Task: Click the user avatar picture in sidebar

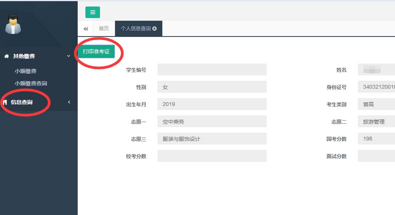Action: (13, 24)
